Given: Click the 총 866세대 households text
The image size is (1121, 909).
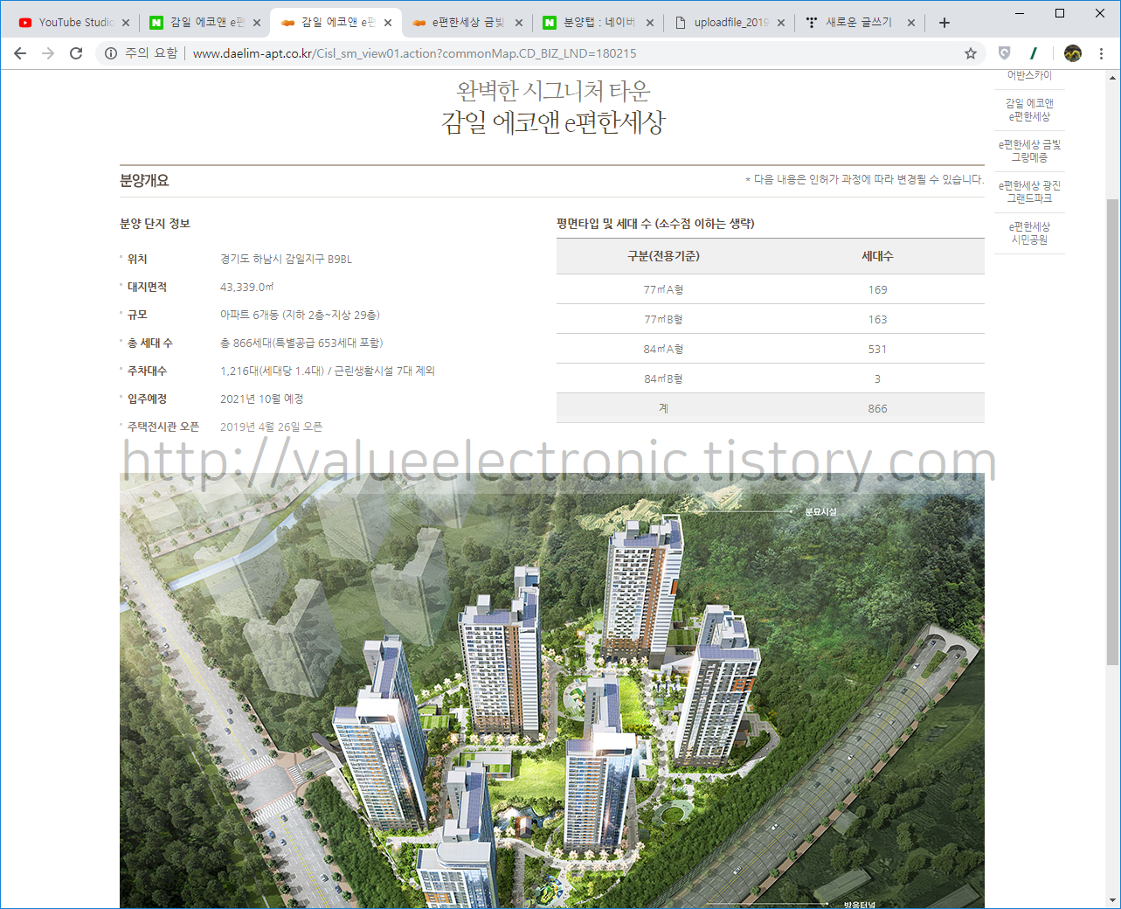Looking at the screenshot, I should pos(301,343).
